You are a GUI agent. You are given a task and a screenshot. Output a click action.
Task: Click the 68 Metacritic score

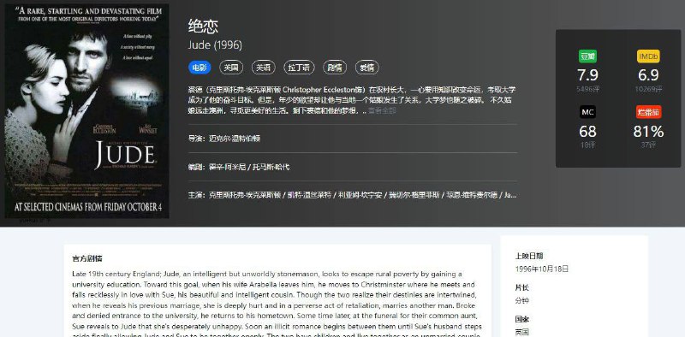pos(587,132)
